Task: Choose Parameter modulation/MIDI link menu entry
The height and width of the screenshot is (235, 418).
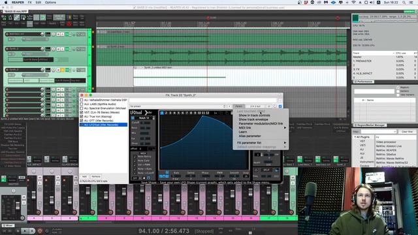Action: coord(261,123)
